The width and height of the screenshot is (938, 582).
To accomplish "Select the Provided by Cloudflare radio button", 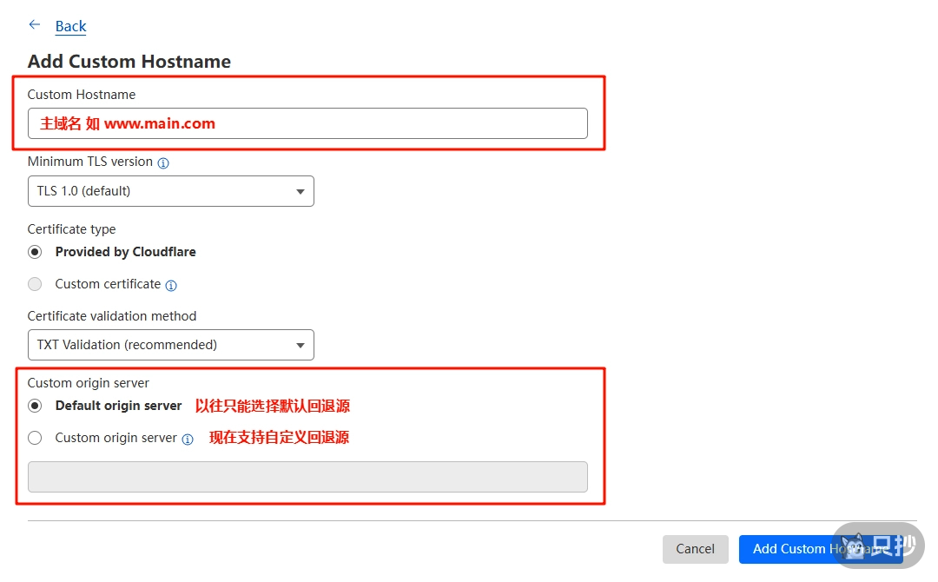I will tap(35, 252).
